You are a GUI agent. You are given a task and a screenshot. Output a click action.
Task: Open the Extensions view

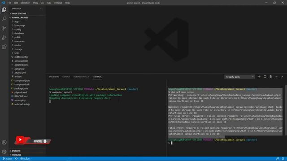(4, 47)
